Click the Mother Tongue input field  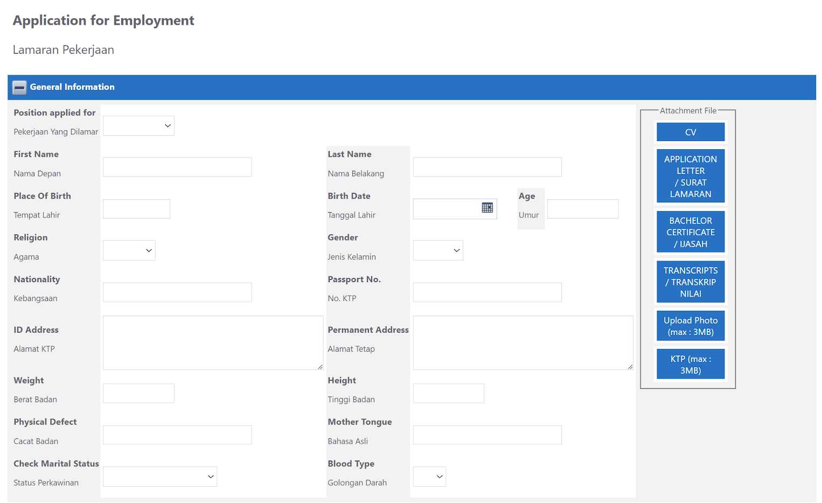(487, 435)
